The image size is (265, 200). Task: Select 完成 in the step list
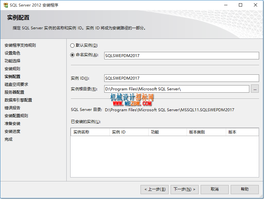[8, 139]
